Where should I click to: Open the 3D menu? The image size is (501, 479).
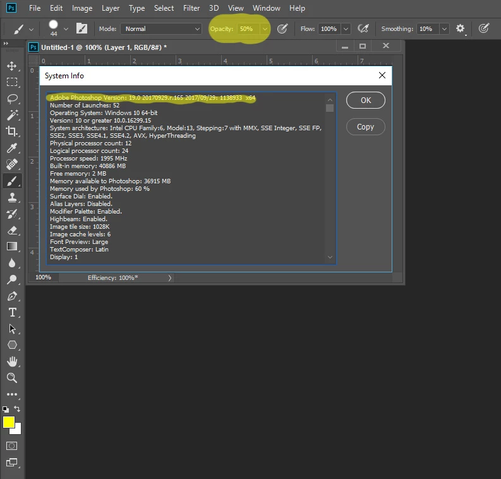[214, 8]
